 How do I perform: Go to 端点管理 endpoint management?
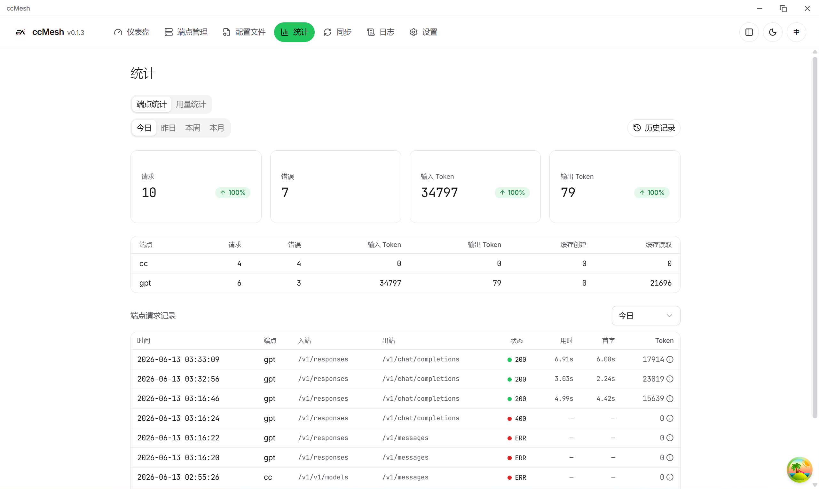186,32
